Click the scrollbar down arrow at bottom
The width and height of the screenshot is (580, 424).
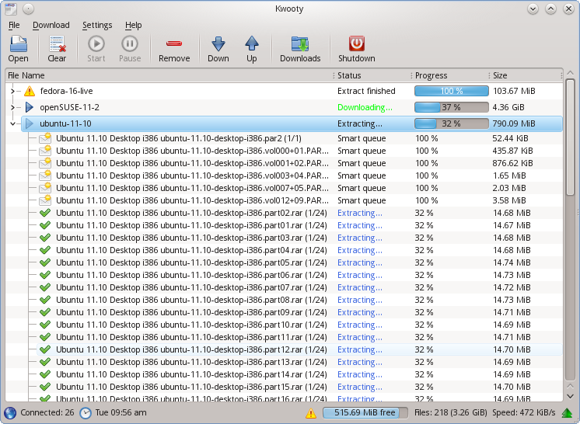[571, 396]
